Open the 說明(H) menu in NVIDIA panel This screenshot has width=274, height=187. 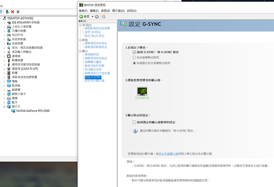coord(132,11)
